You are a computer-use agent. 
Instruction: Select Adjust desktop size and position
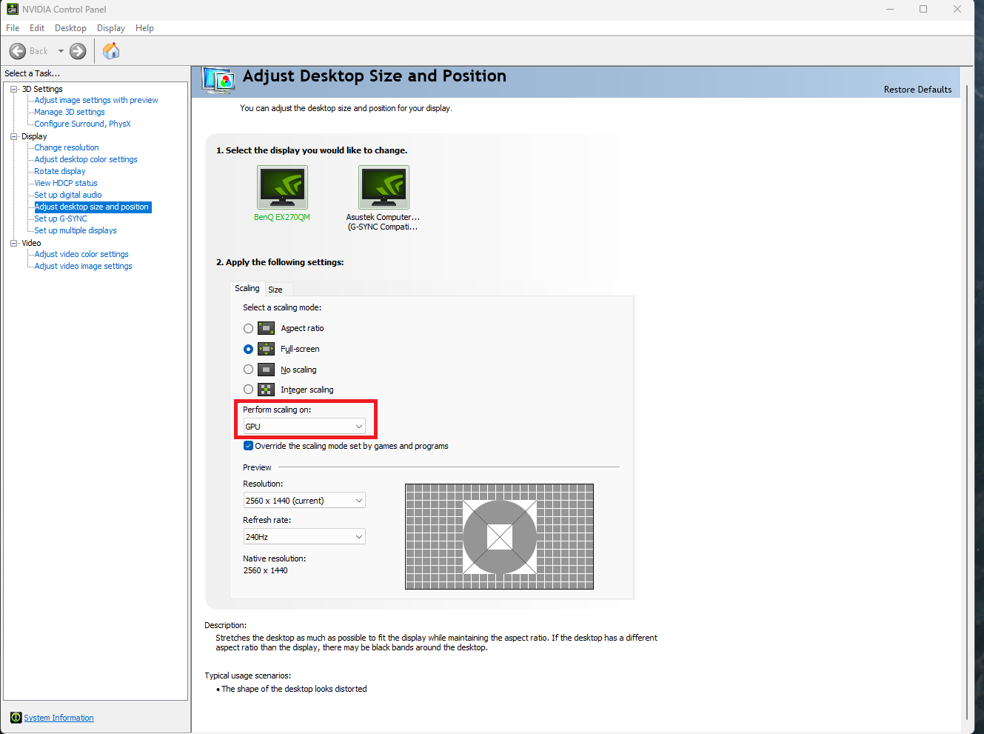93,207
